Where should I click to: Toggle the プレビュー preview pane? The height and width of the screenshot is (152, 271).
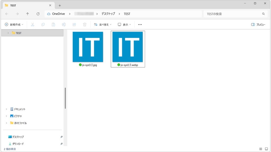258,25
